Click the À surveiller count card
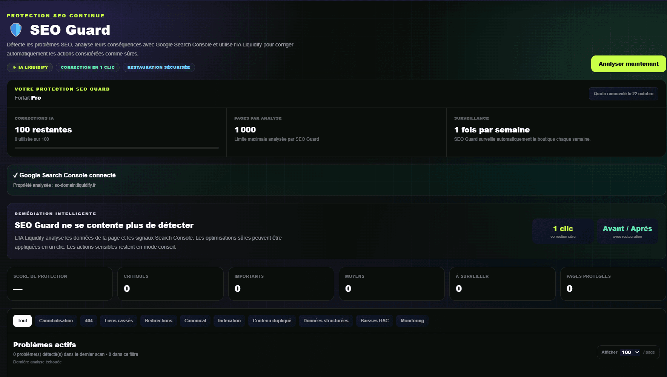The image size is (667, 377). point(502,284)
